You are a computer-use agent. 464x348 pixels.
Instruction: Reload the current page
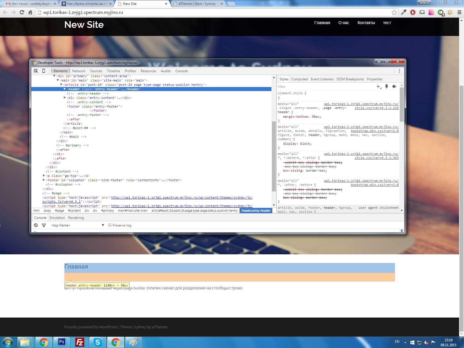click(x=22, y=12)
